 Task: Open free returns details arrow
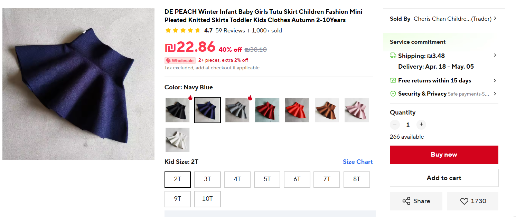(x=495, y=80)
